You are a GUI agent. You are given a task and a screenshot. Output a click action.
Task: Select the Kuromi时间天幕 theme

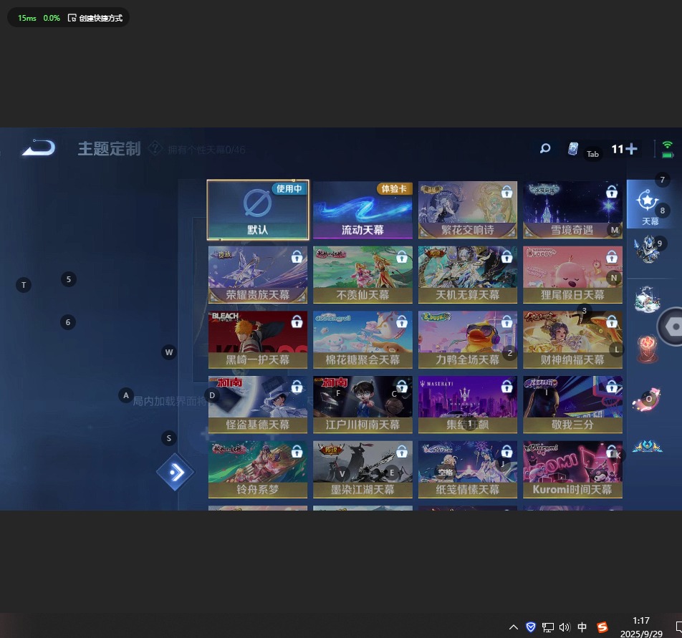pos(572,470)
